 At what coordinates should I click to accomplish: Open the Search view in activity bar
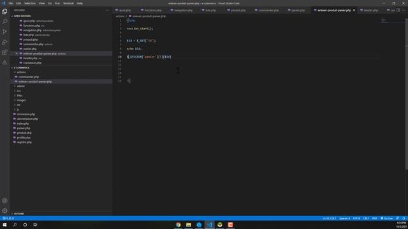click(4, 22)
